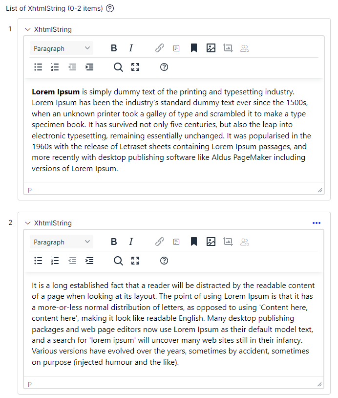Insert image using first editor's image icon
The width and height of the screenshot is (338, 398).
click(x=211, y=48)
